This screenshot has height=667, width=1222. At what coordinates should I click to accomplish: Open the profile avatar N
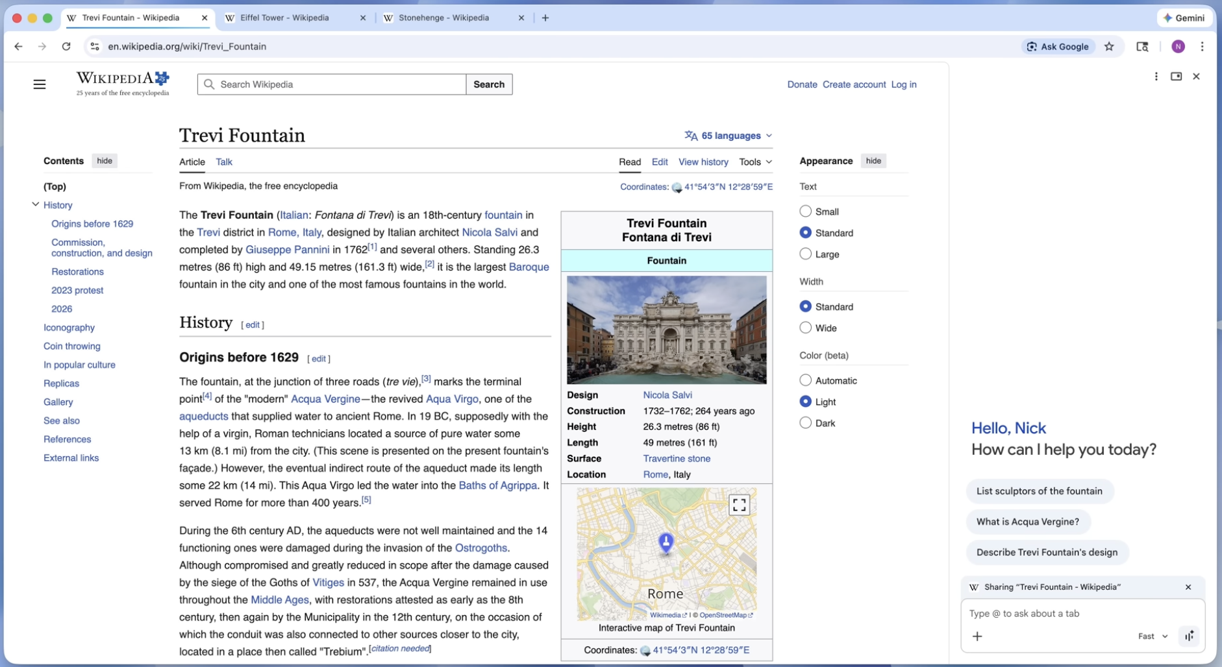point(1178,47)
